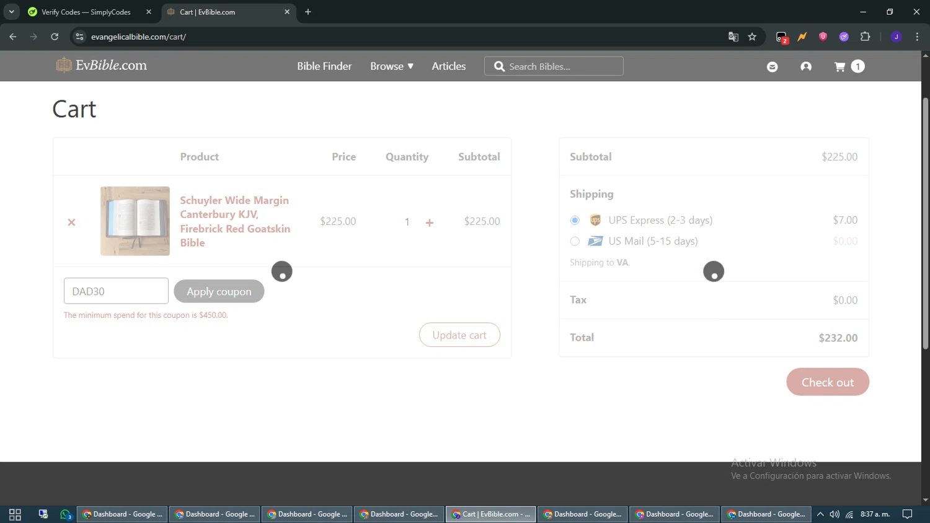Open the EvBible.com logo homepage link
Screen dimensions: 930x523
[102, 65]
